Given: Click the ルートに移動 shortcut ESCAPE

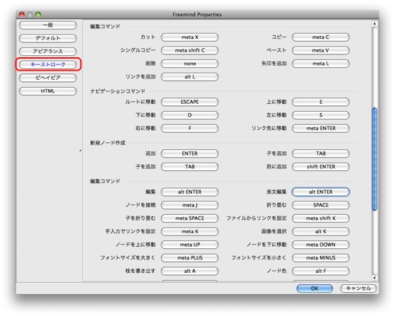Looking at the screenshot, I should [189, 102].
